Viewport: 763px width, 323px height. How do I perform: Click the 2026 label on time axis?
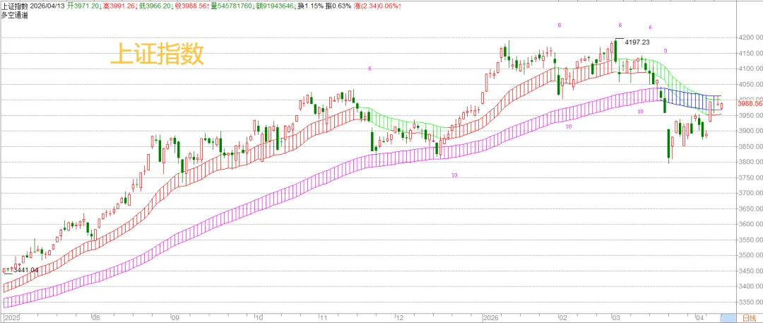490,317
